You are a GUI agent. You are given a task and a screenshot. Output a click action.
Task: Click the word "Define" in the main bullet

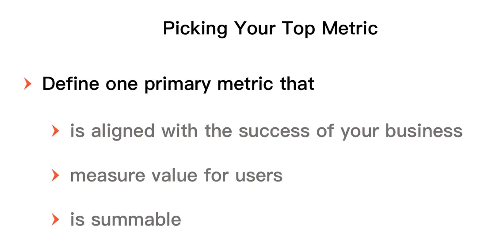(x=71, y=84)
